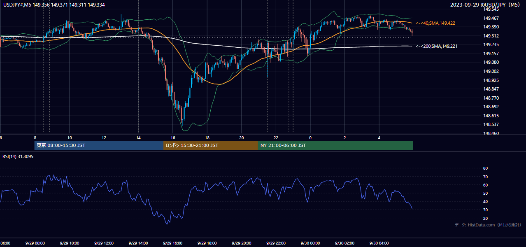
Task: Click the hour tick 20 under the price chart
Action: coord(242,138)
